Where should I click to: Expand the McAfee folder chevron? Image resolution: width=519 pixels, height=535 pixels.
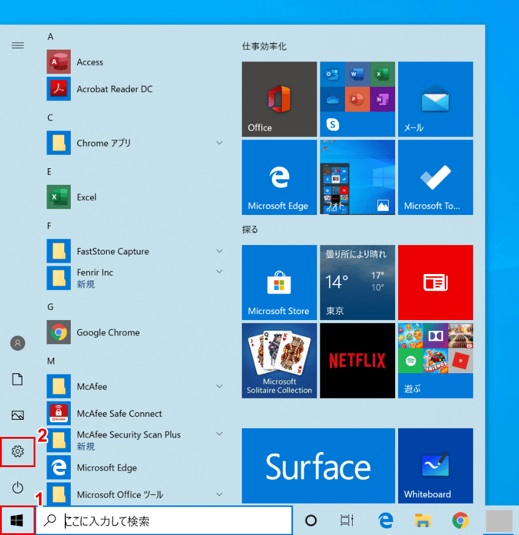(219, 386)
